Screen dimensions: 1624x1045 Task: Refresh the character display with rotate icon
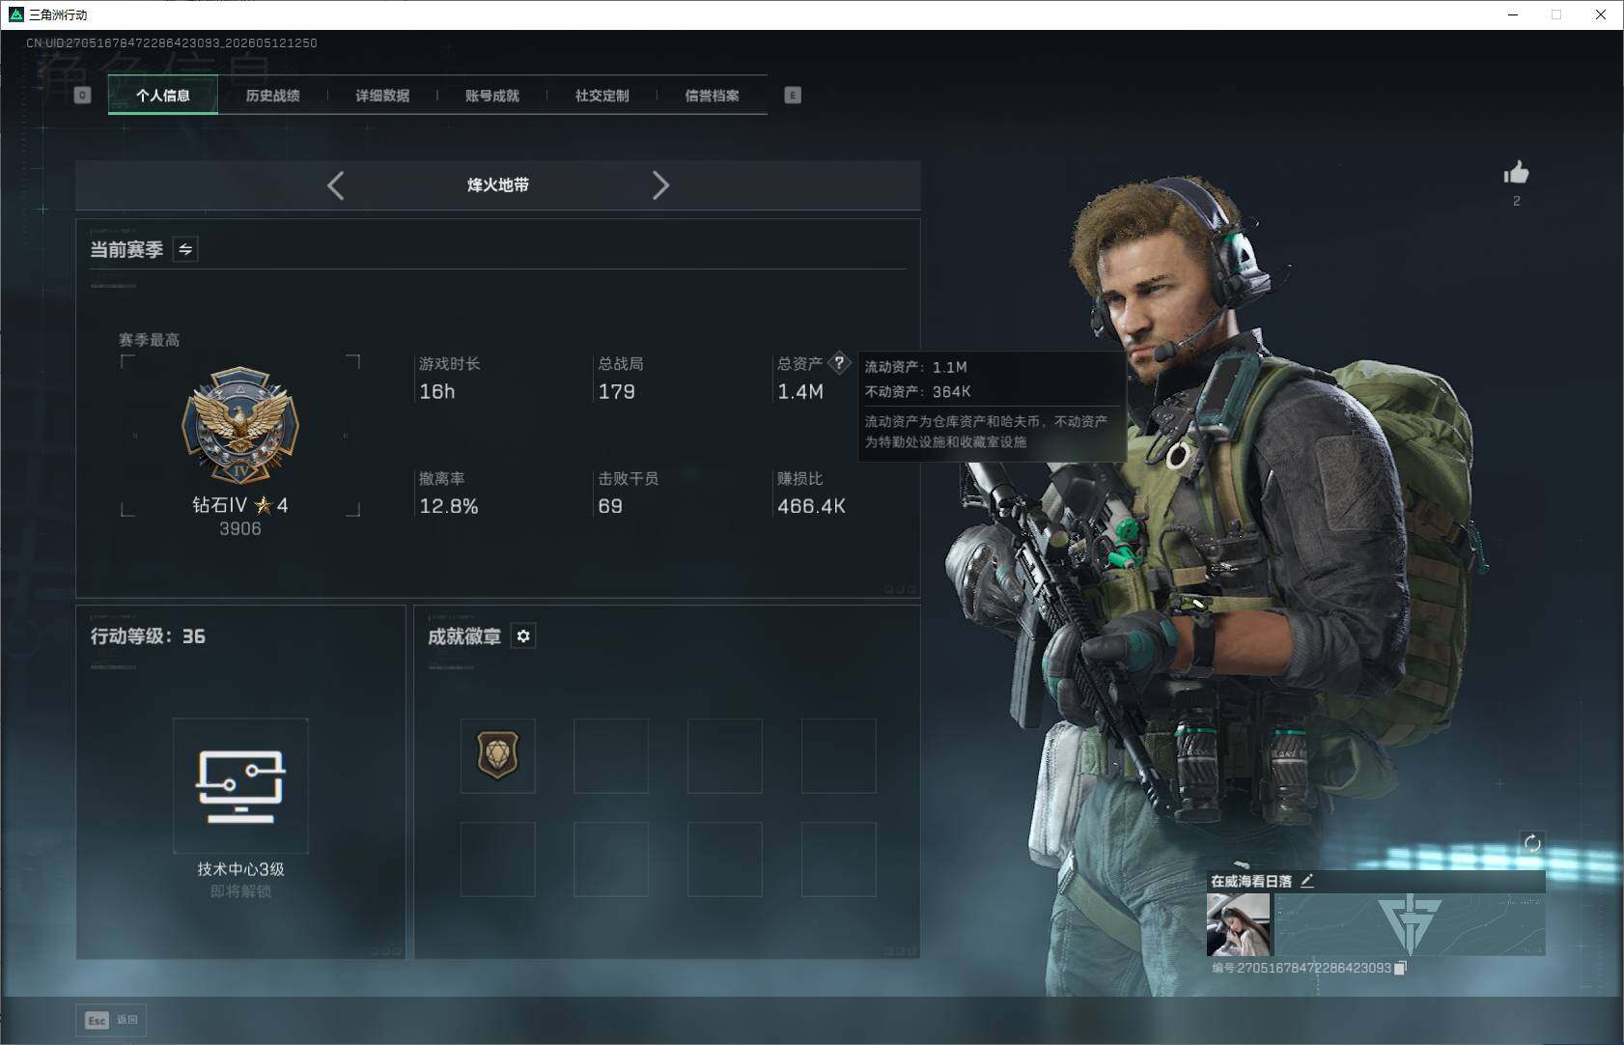1532,843
